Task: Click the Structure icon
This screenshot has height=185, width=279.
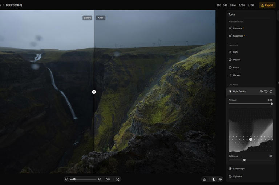Action: click(x=230, y=36)
